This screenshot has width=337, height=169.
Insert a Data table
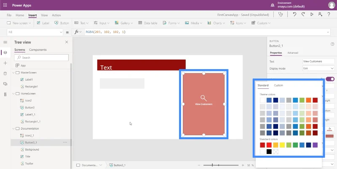pyautogui.click(x=148, y=23)
